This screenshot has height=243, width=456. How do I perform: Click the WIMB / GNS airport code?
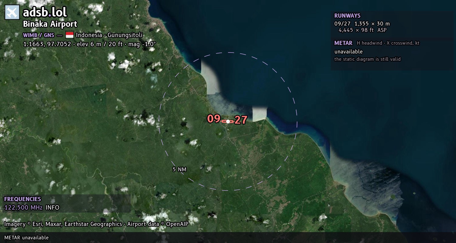pos(39,35)
